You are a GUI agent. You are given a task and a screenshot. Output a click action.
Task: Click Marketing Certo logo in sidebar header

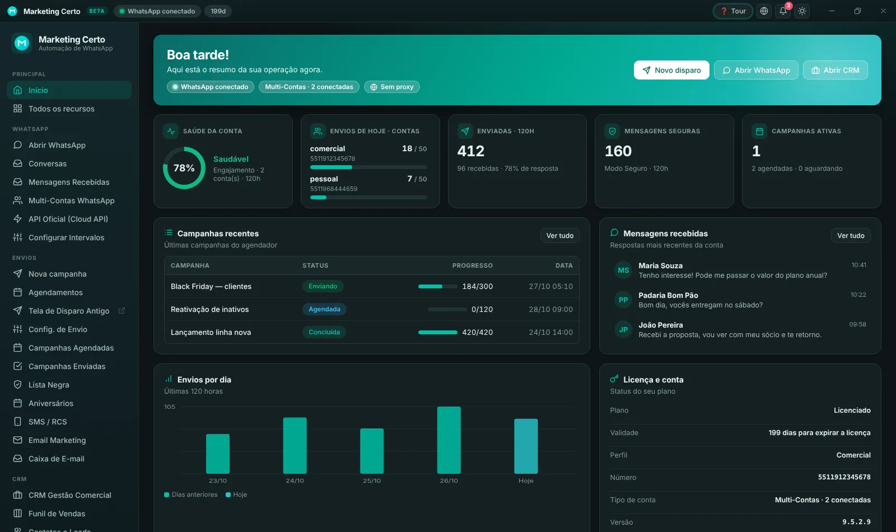[x=22, y=43]
